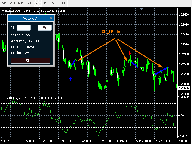Minimize the Auto CCI panel
The image size is (192, 144).
45,19
